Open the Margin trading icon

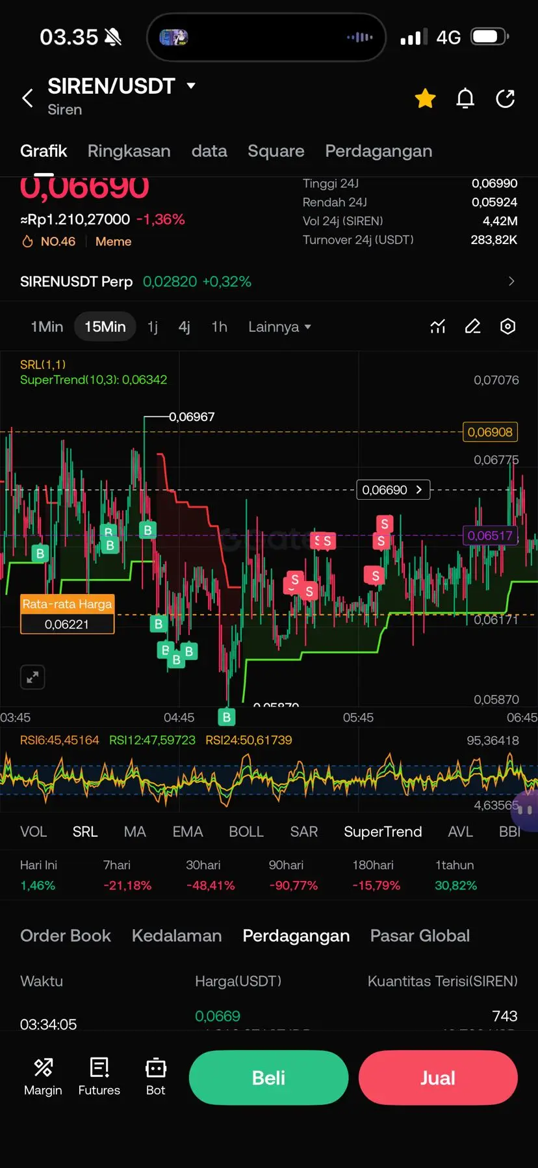(43, 1077)
